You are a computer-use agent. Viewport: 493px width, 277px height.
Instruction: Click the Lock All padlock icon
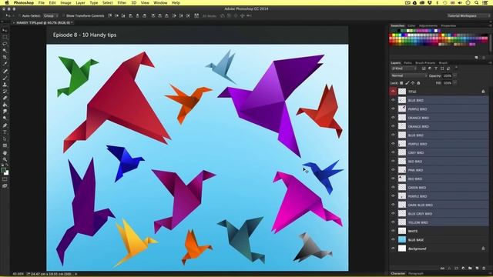pos(418,83)
